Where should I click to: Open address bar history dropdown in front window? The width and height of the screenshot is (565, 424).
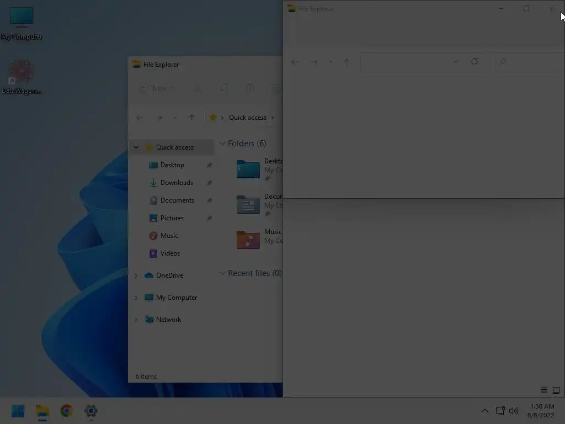(456, 61)
